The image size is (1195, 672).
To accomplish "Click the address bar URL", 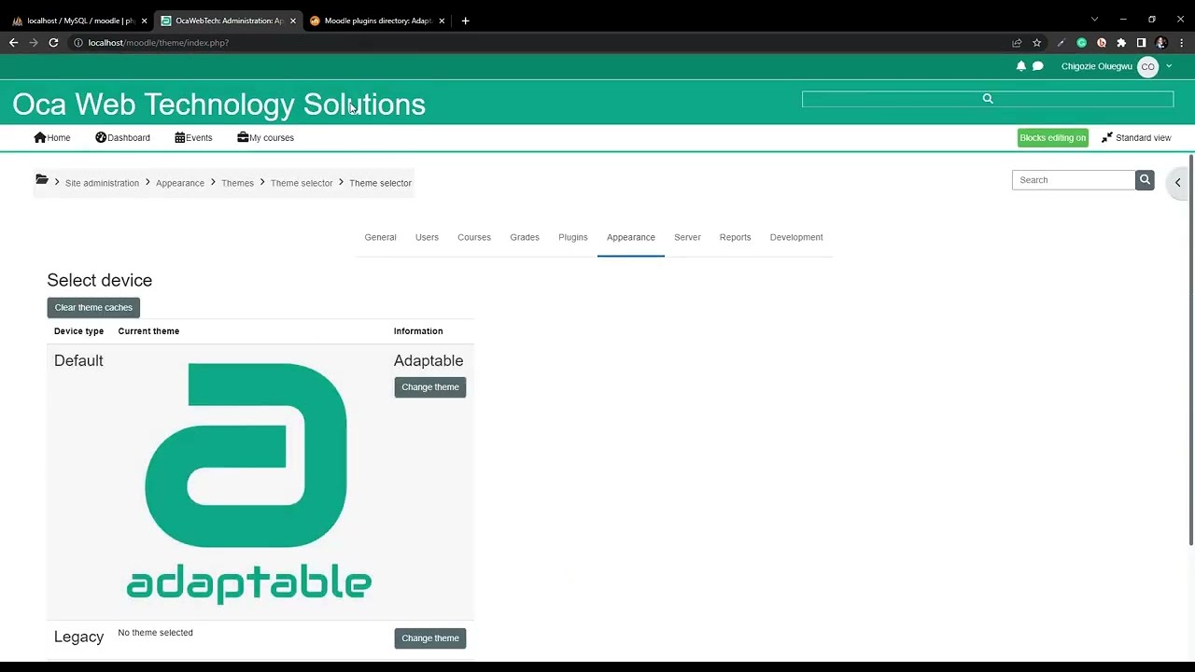I will (x=159, y=43).
